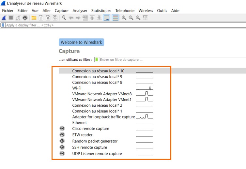Open settings gear for SSH remote capture
This screenshot has width=246, height=169.
[x=62, y=147]
